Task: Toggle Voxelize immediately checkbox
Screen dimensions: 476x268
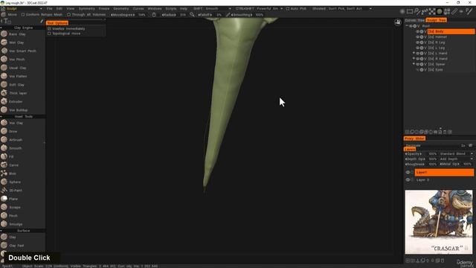Action: pos(49,28)
